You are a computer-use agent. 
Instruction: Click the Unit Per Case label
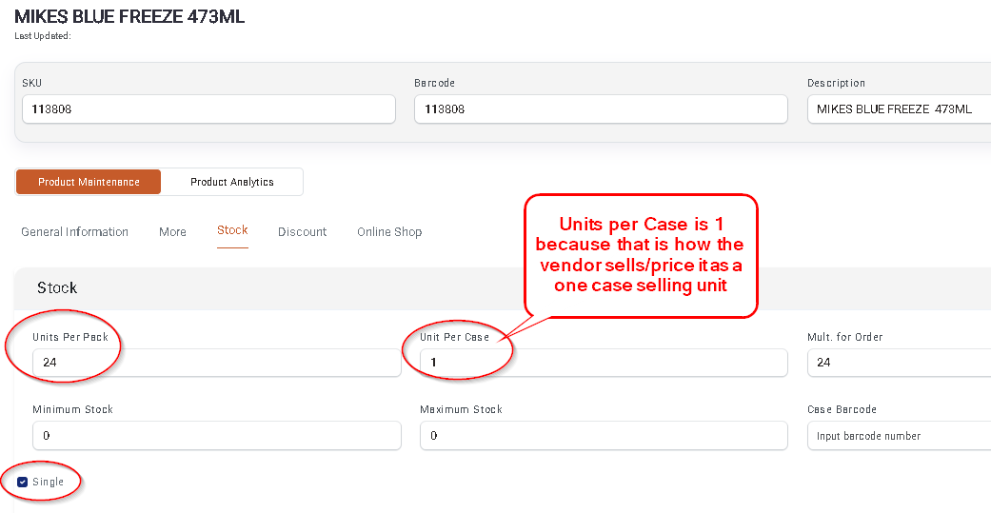[454, 337]
